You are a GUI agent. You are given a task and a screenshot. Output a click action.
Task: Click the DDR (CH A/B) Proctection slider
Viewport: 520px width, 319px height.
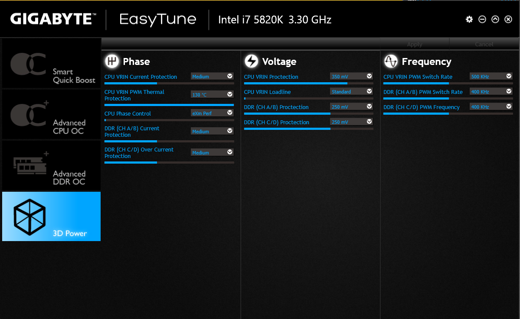click(309, 113)
